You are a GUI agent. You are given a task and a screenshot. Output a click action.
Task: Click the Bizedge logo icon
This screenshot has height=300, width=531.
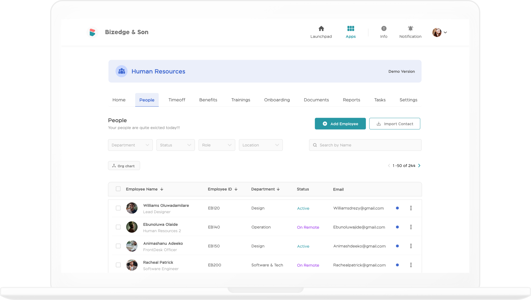click(x=92, y=32)
